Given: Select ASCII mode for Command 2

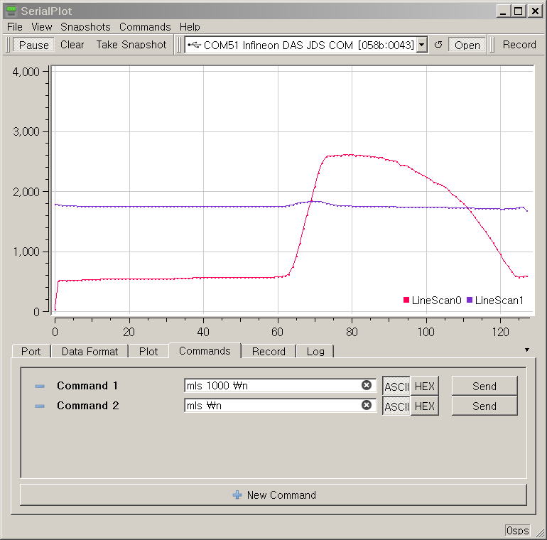Looking at the screenshot, I should click(396, 406).
